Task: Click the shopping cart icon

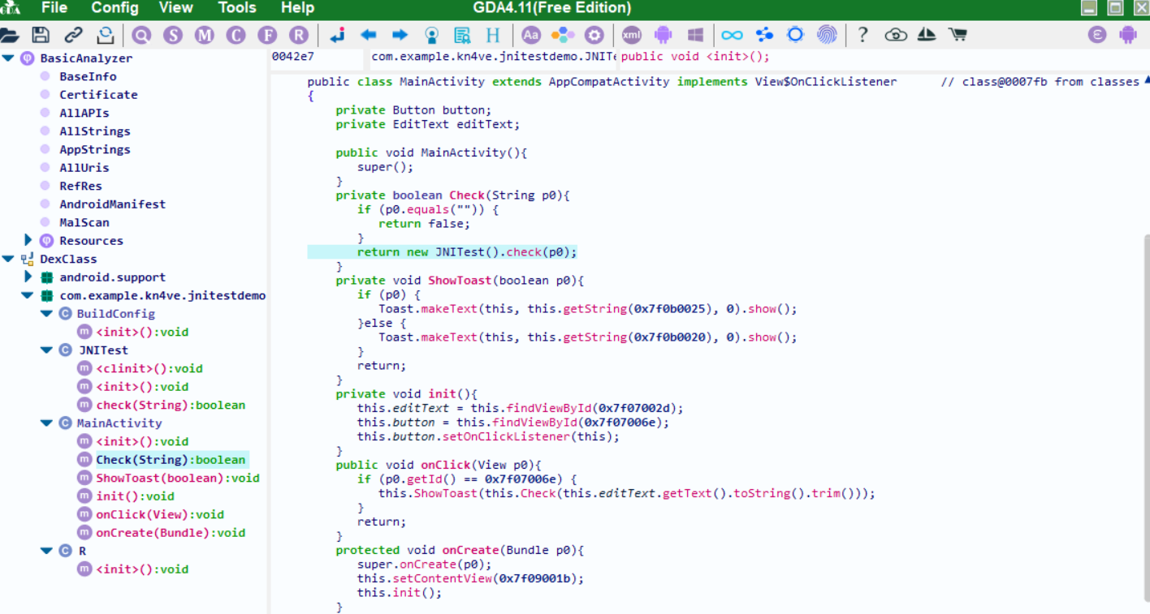Action: click(x=958, y=35)
